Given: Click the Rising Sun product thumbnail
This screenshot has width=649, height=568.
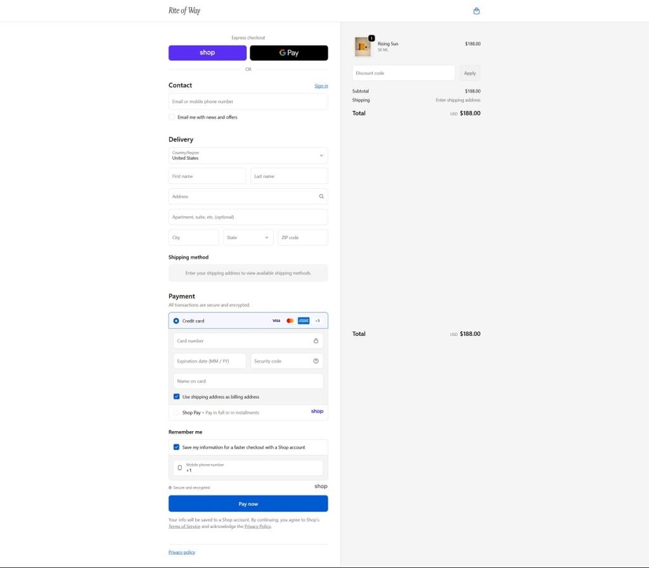Looking at the screenshot, I should coord(363,46).
